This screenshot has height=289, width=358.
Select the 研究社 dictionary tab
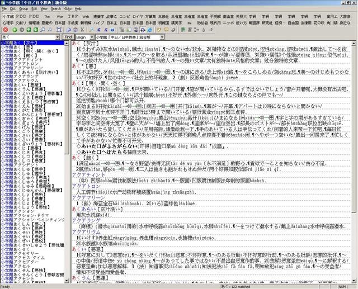(x=267, y=23)
